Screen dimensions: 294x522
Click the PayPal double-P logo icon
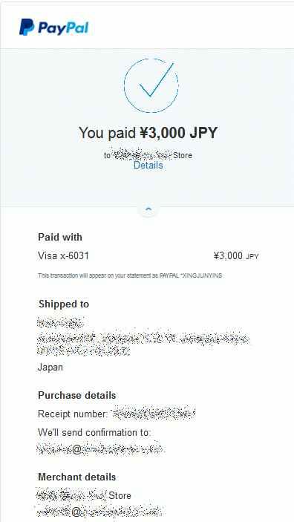(x=27, y=27)
